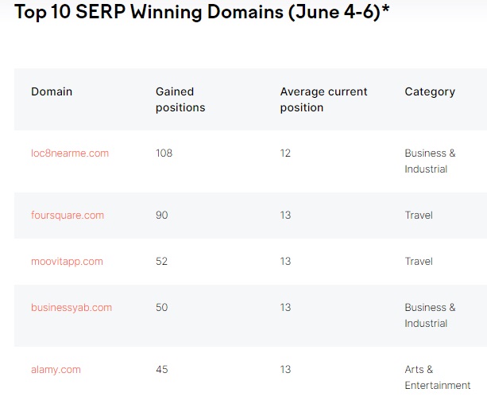Click Travel category in the moovitapp.com row

pos(419,261)
